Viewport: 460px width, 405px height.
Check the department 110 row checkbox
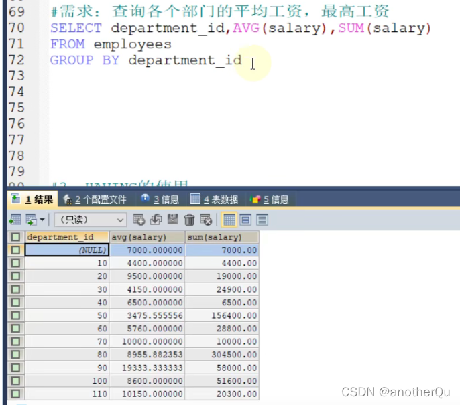pos(16,394)
